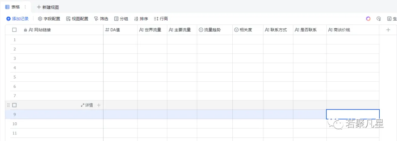Select the 流量趋势 column header

tap(215, 30)
